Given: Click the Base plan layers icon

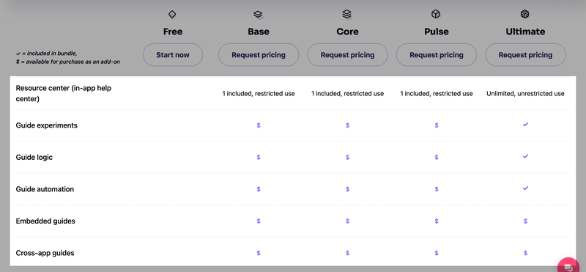Looking at the screenshot, I should 259,15.
